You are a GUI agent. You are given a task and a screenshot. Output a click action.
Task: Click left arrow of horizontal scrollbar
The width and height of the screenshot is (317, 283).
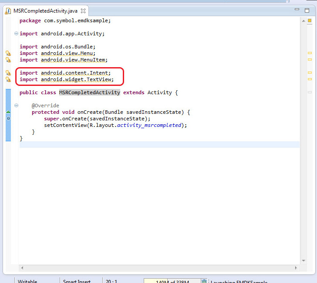(x=22, y=267)
